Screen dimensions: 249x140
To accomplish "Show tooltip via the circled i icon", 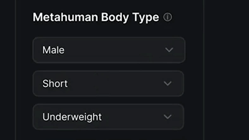I will (x=167, y=17).
